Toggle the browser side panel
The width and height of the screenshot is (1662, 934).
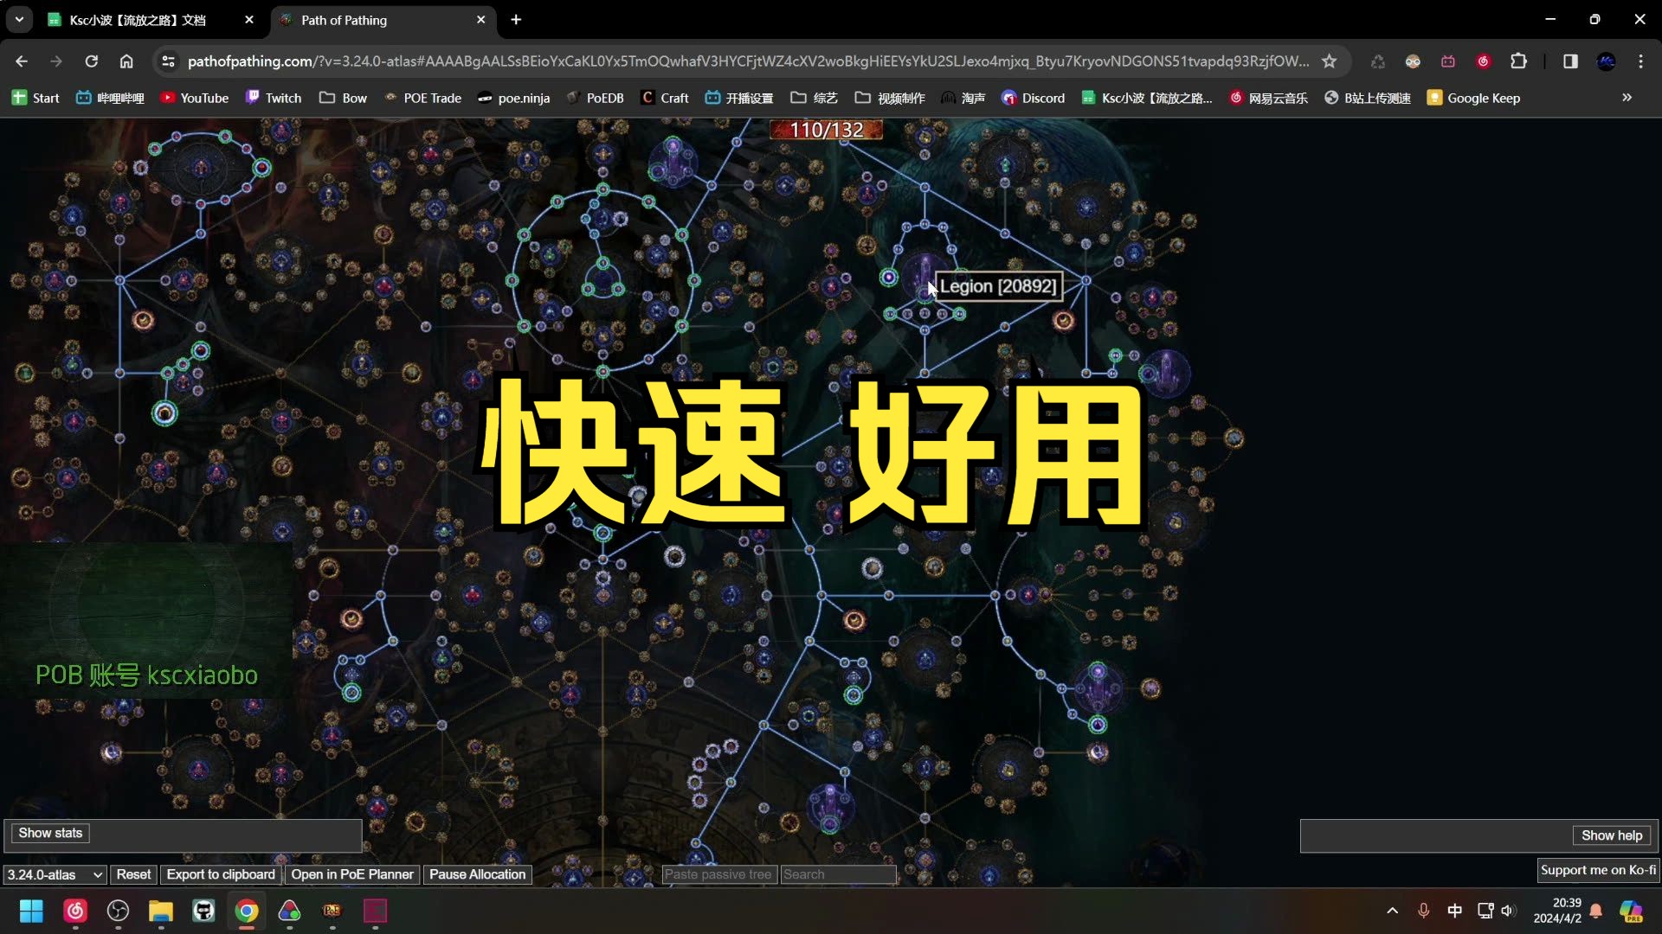(x=1570, y=61)
